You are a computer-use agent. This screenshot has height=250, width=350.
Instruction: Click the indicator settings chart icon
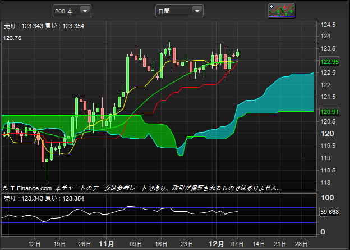[282, 11]
